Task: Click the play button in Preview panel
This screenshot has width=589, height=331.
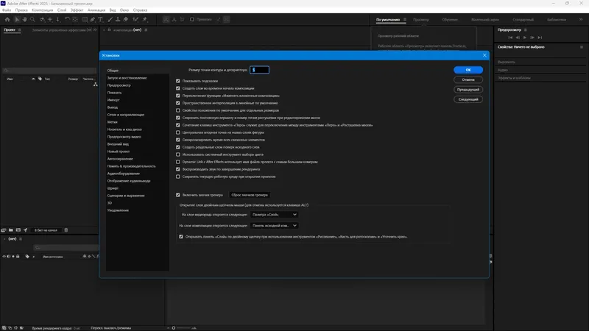Action: (x=525, y=38)
